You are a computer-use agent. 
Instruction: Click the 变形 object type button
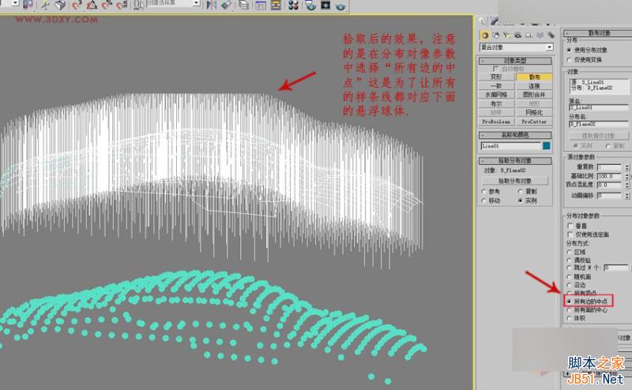point(496,77)
